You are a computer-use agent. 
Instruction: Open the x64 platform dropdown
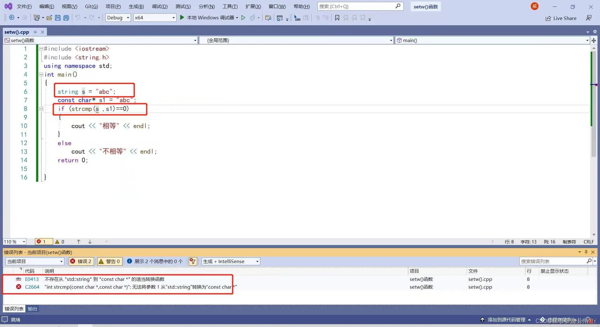(x=155, y=18)
